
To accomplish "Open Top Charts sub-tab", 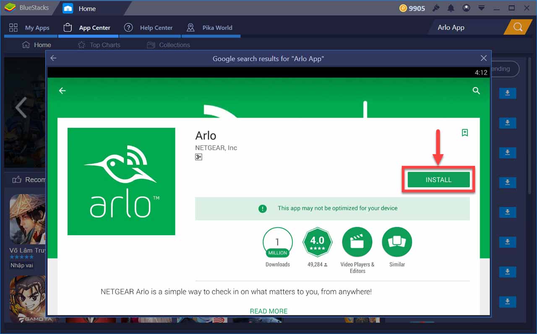I will pyautogui.click(x=99, y=45).
